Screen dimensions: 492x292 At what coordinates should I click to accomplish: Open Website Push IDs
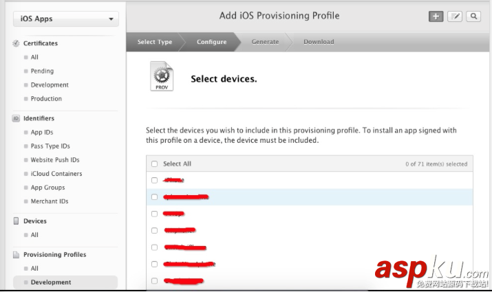pyautogui.click(x=55, y=160)
